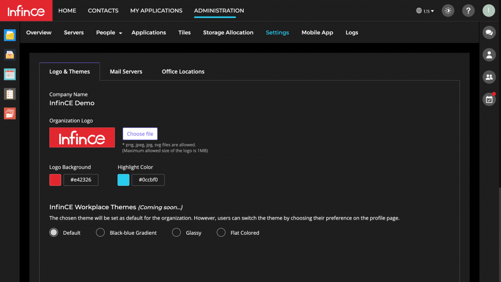Click the Choose file button
501x282 pixels.
140,134
